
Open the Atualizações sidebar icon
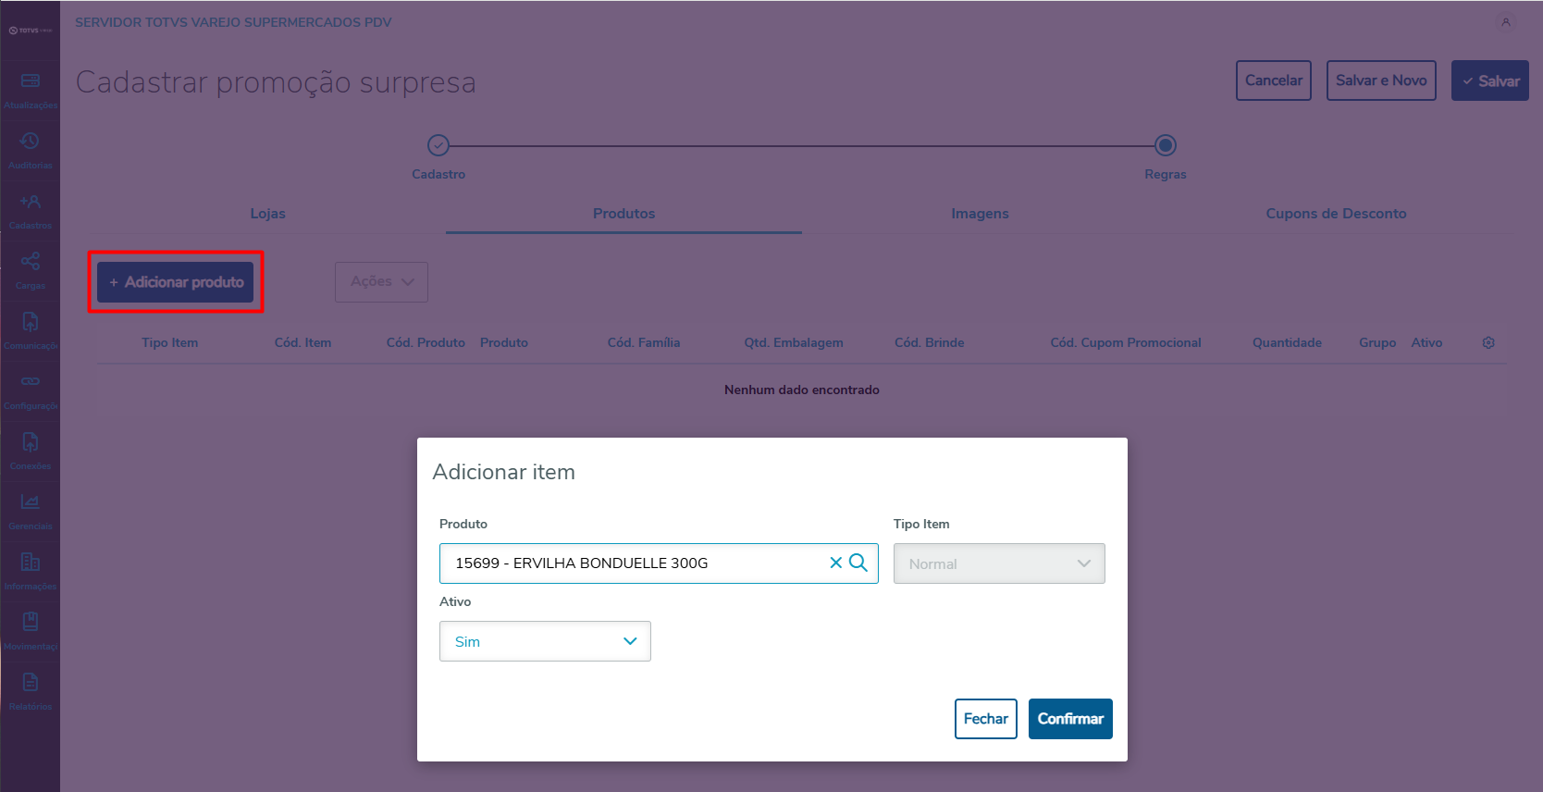pyautogui.click(x=31, y=81)
